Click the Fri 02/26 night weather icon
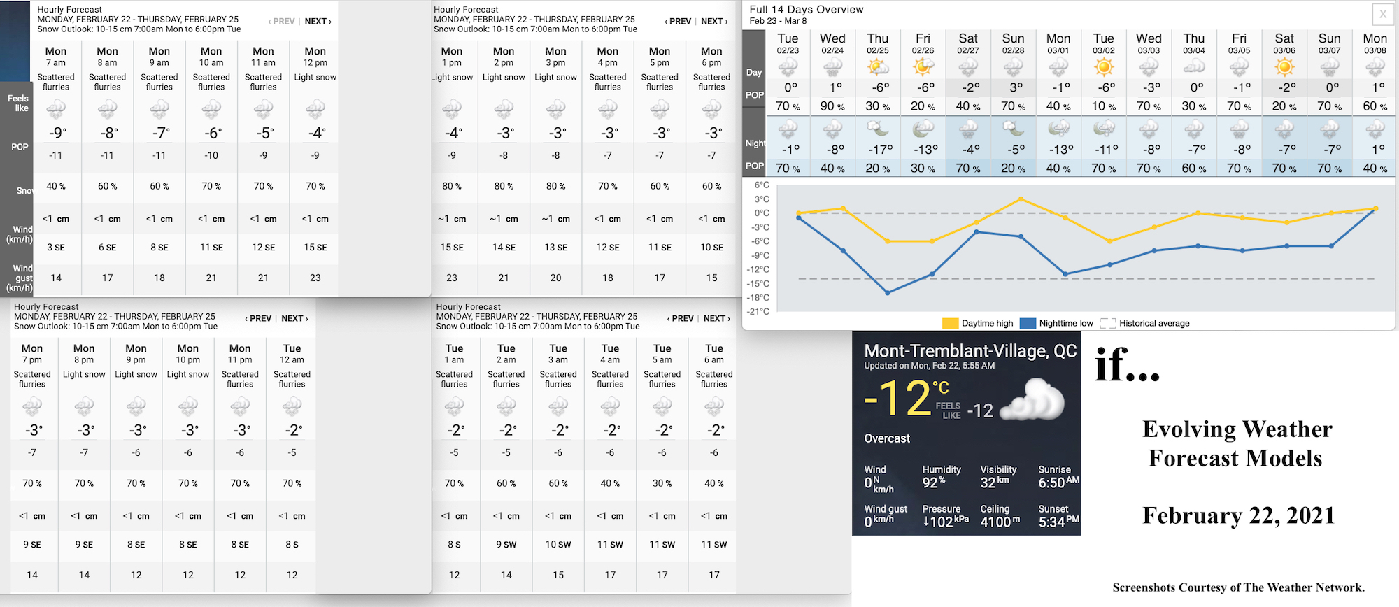The height and width of the screenshot is (607, 1399). coord(923,129)
